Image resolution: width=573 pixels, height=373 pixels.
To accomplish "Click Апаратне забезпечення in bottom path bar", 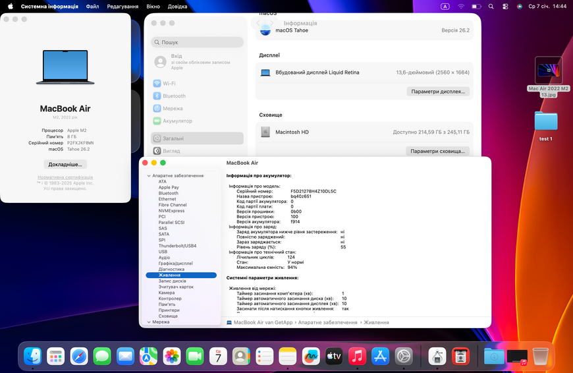I will pyautogui.click(x=327, y=322).
